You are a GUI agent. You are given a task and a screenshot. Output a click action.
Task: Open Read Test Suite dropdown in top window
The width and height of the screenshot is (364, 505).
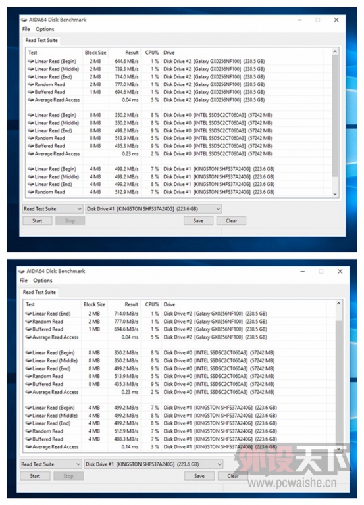pyautogui.click(x=53, y=209)
